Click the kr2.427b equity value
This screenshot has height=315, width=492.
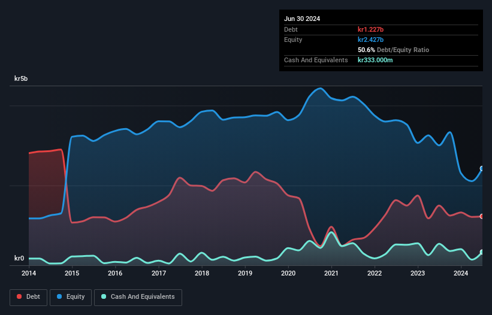[x=370, y=40]
